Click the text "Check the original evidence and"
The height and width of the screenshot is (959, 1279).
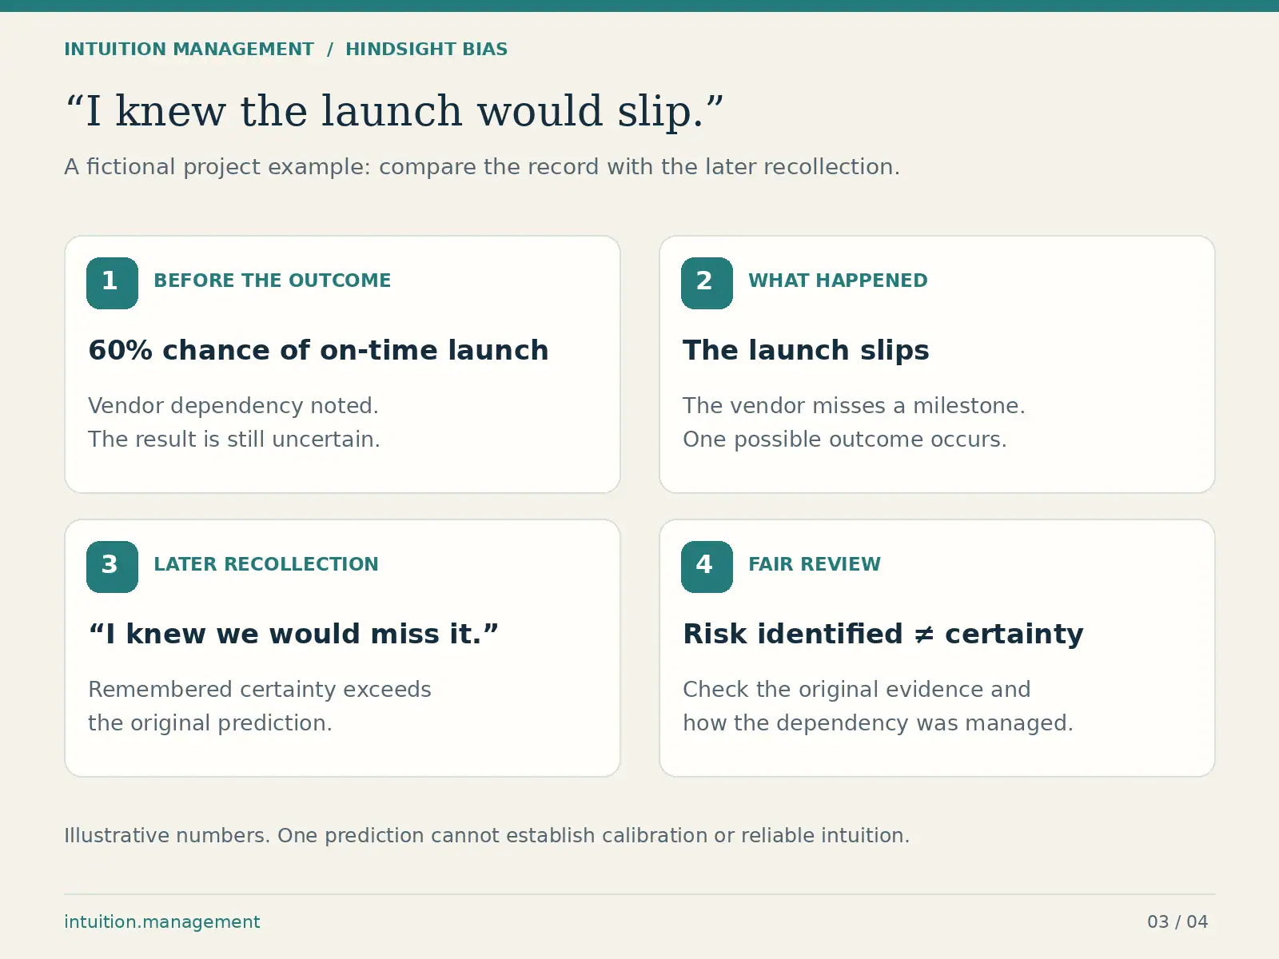tap(857, 690)
